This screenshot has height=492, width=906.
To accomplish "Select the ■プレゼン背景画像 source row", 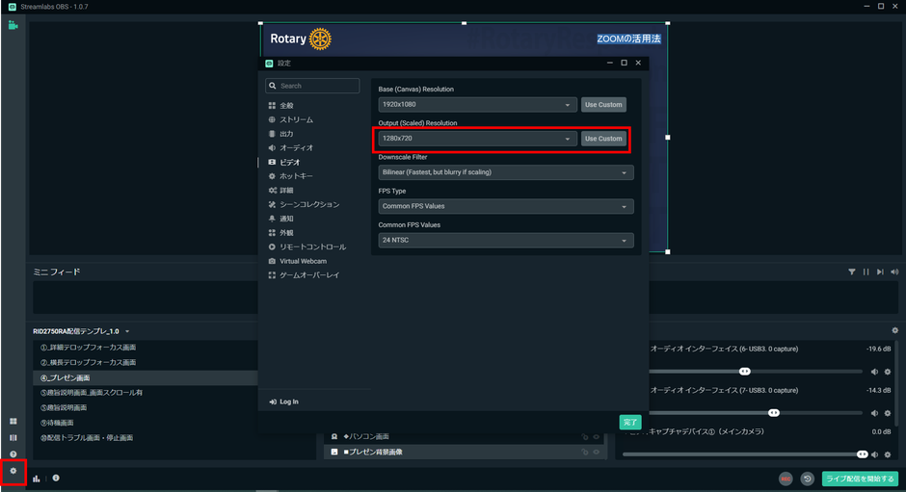I will [466, 453].
